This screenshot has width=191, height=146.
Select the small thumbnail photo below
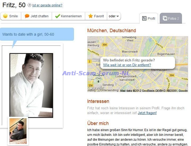click(x=18, y=131)
